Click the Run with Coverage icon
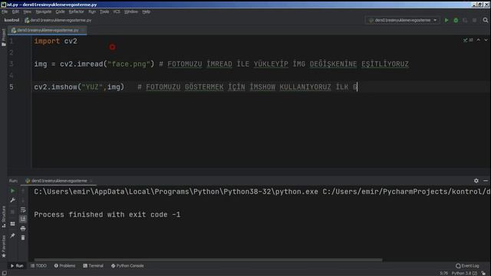Viewport: 491px width, 276px height. pyautogui.click(x=465, y=20)
